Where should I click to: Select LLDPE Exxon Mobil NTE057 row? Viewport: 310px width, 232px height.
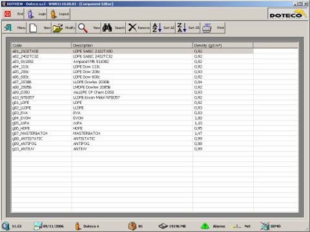point(132,97)
